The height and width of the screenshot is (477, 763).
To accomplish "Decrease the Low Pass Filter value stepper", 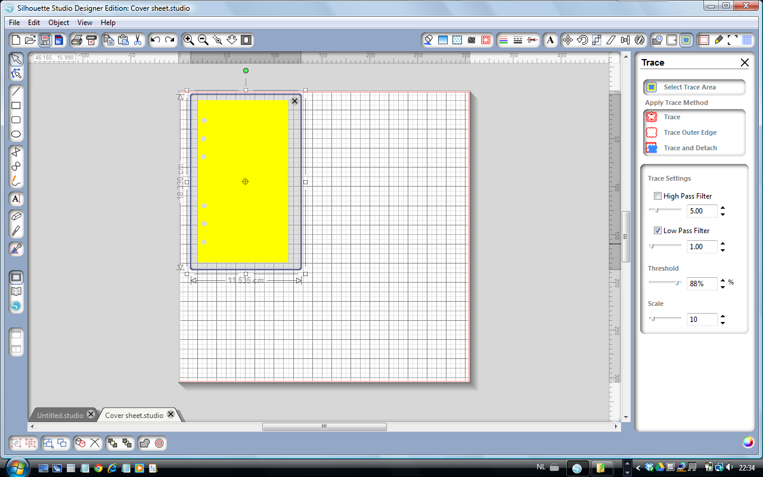I will (x=723, y=250).
